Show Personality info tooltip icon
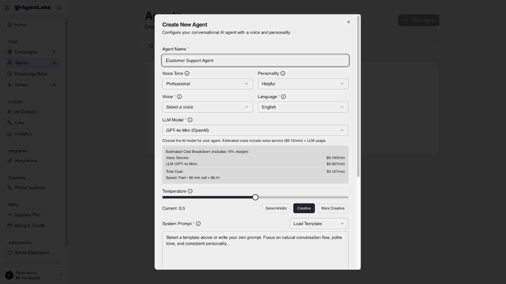 (x=283, y=73)
